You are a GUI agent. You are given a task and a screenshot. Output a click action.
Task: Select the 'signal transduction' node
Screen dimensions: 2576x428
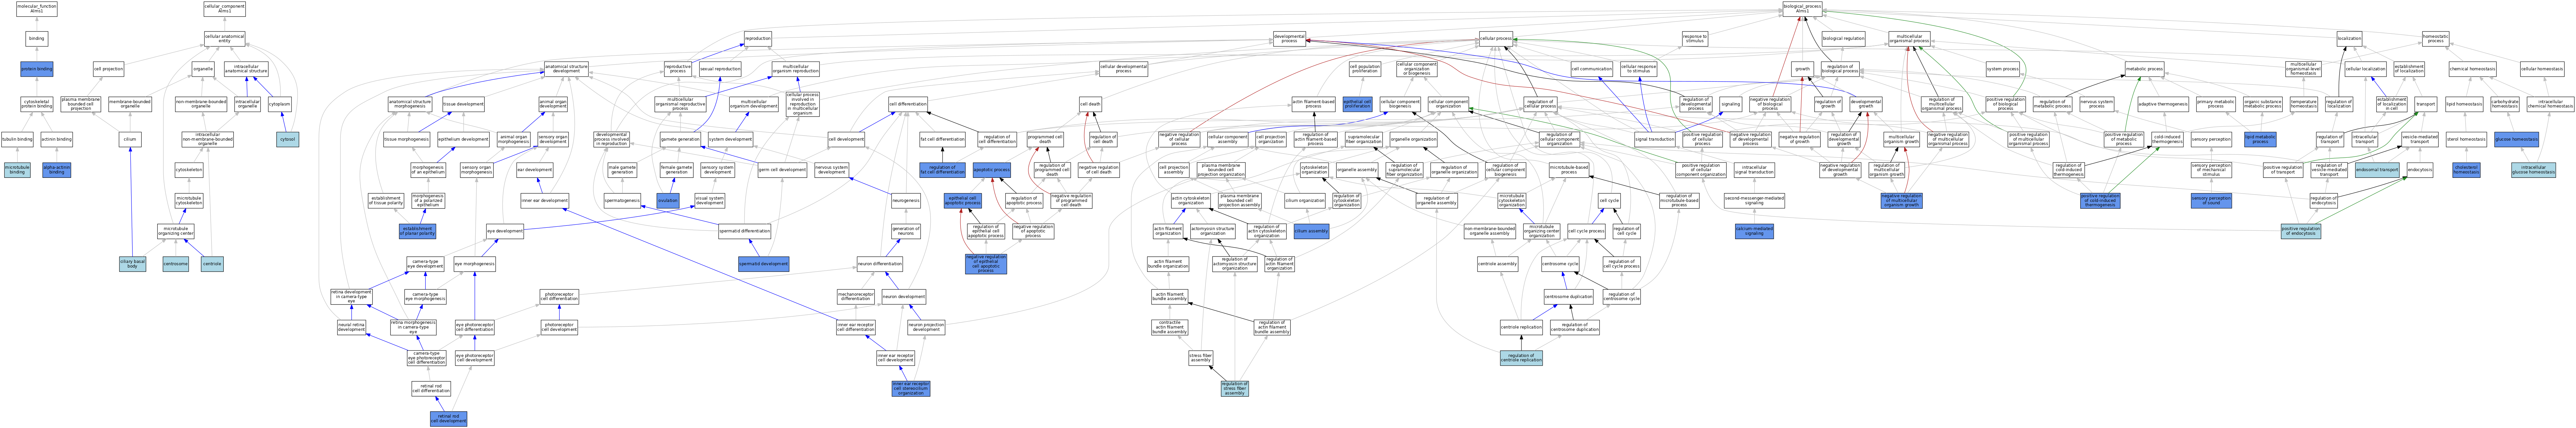(1654, 140)
